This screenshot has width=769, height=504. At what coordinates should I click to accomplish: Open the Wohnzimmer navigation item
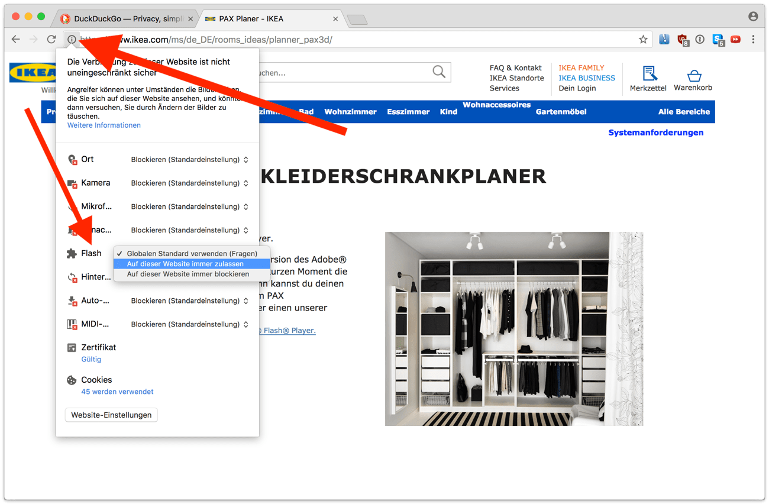pyautogui.click(x=350, y=112)
